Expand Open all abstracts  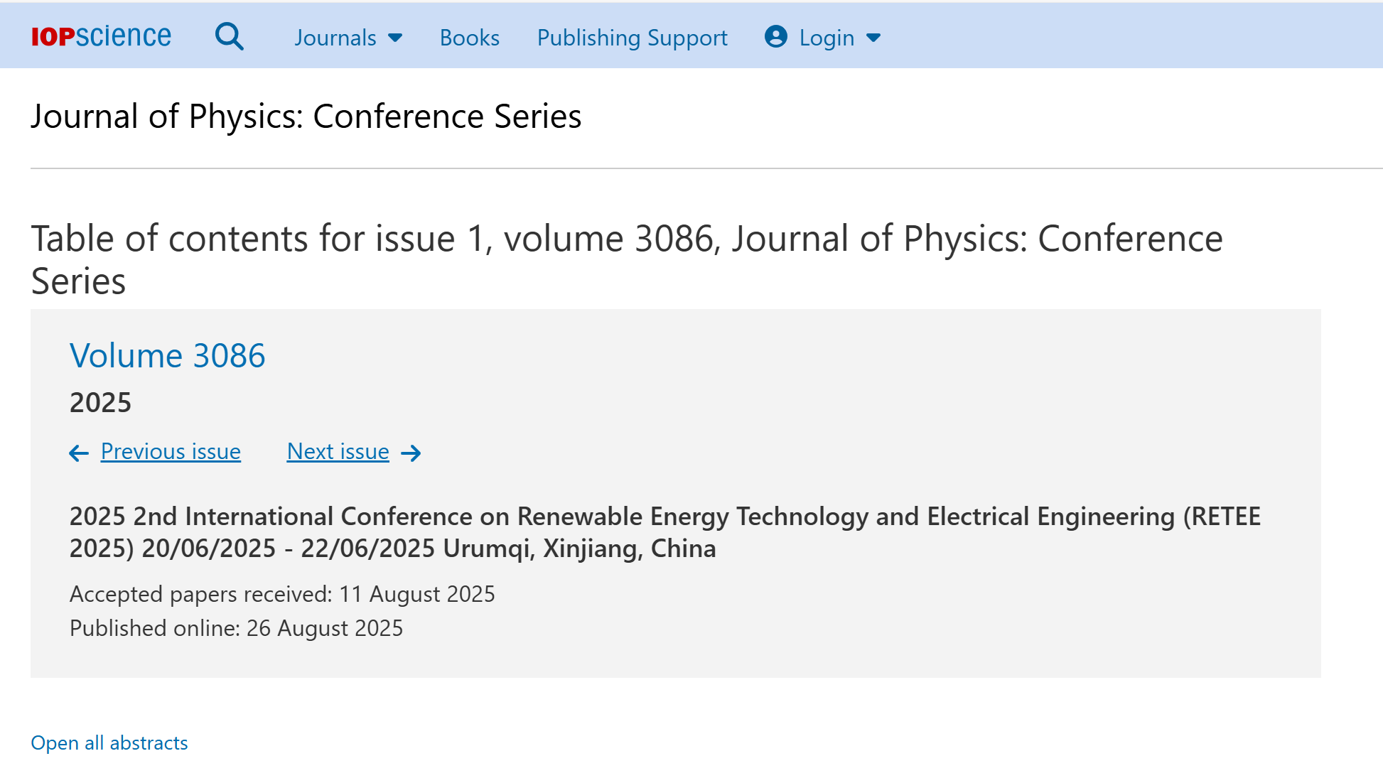click(x=109, y=742)
